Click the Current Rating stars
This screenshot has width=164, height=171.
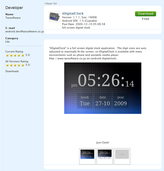[x=15, y=55]
